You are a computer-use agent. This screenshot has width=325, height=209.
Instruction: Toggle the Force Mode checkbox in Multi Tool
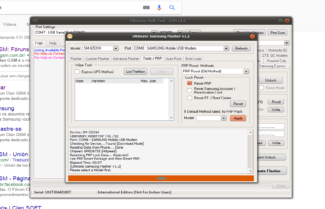262,88
